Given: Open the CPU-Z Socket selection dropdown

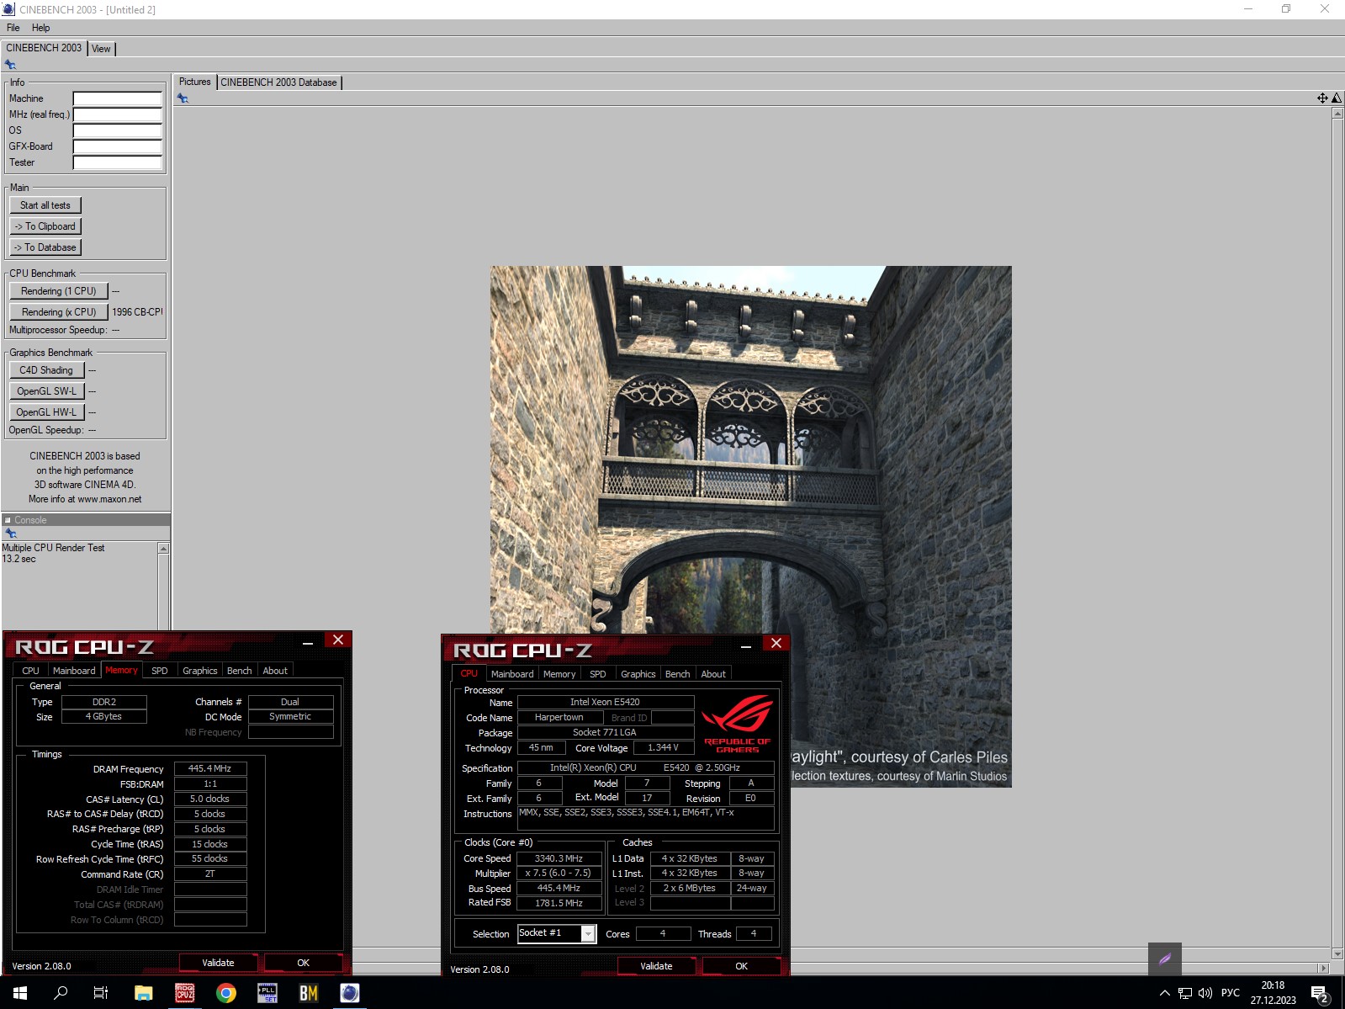Looking at the screenshot, I should click(x=588, y=933).
